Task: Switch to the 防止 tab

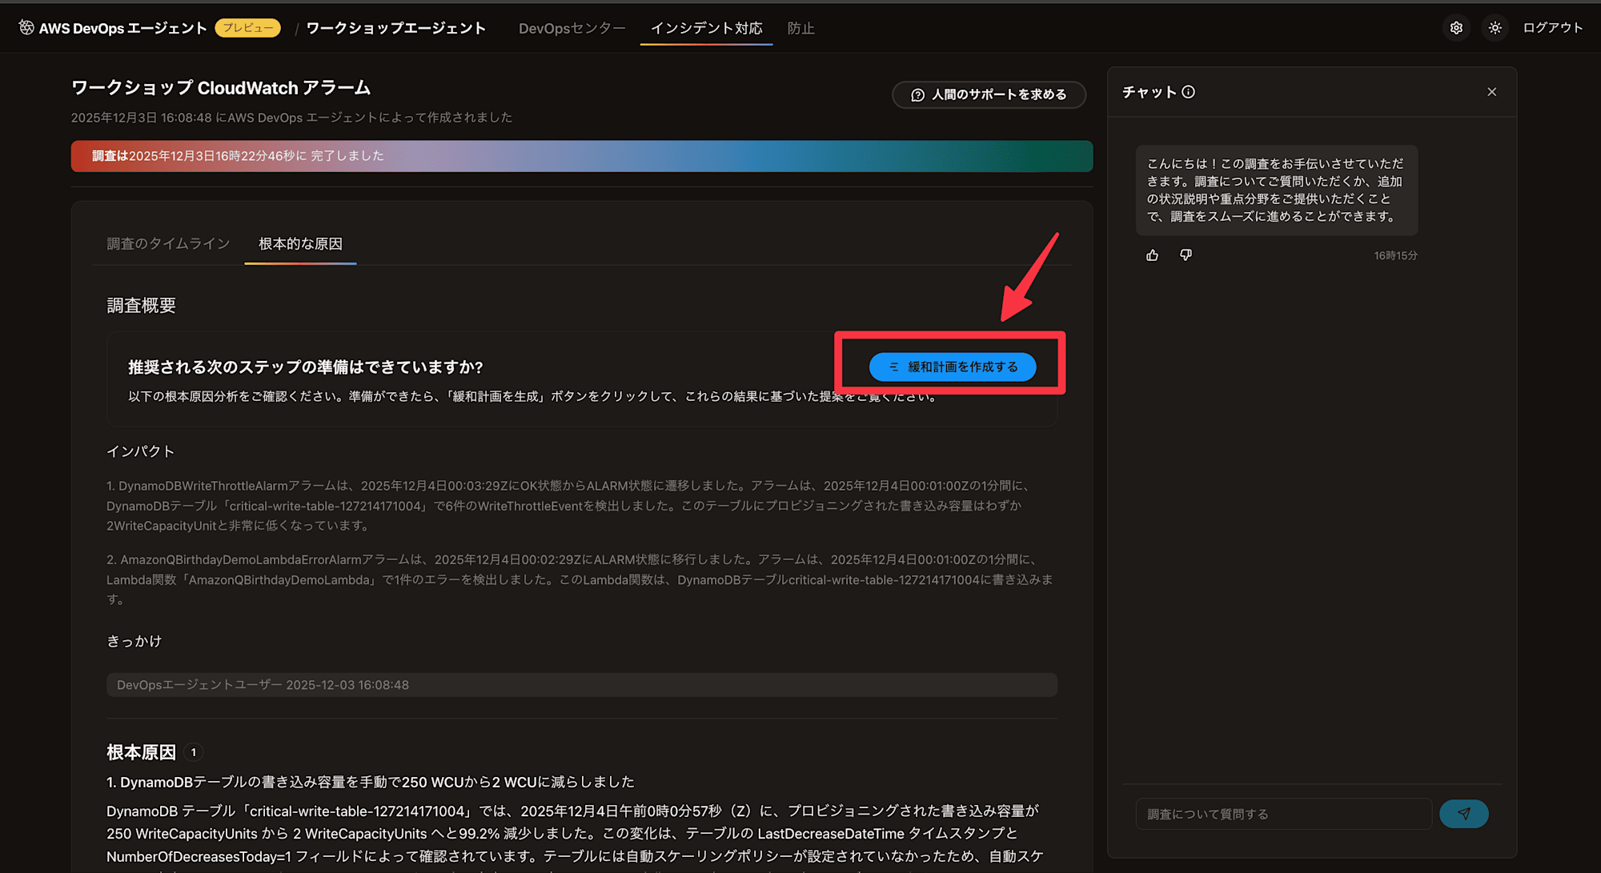Action: click(x=800, y=28)
